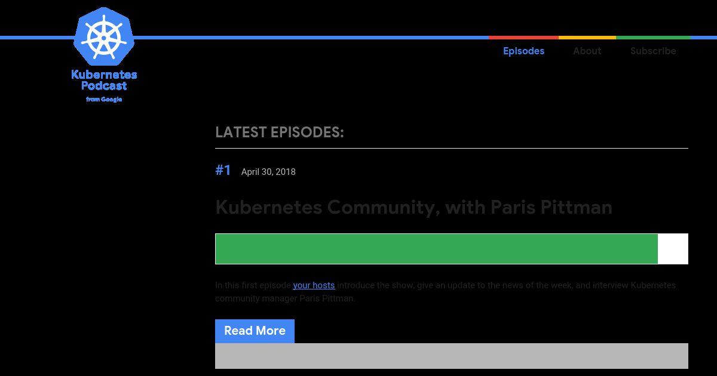Viewport: 717px width, 376px height.
Task: Open the Subscribe page
Action: point(653,51)
